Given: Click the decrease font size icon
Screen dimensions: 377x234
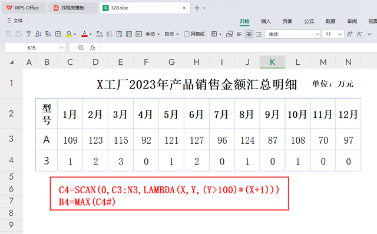Looking at the screenshot, I should click(x=360, y=34).
